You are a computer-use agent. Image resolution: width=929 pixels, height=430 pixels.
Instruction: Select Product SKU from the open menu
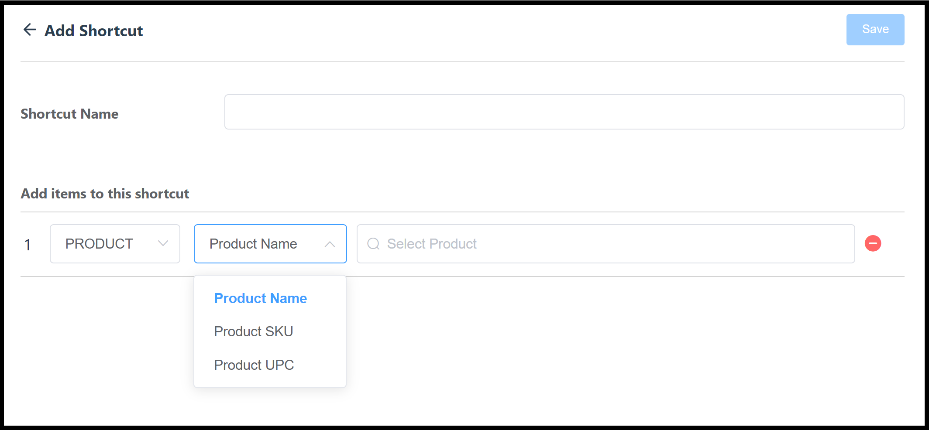253,331
